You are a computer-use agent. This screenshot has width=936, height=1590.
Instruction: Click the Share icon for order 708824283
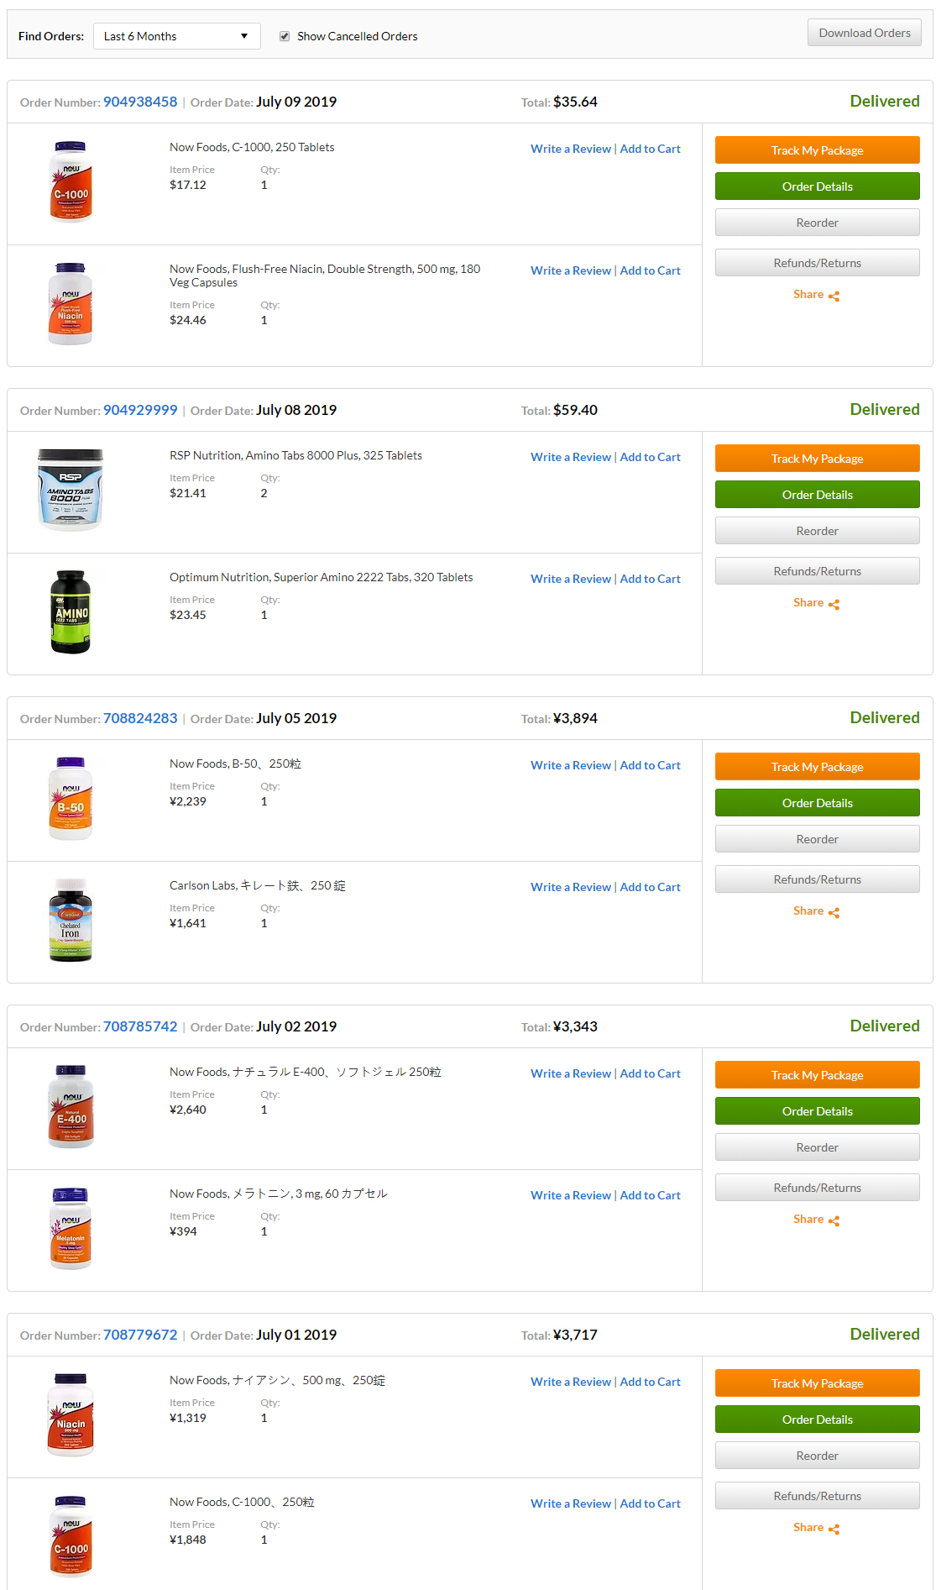click(834, 912)
